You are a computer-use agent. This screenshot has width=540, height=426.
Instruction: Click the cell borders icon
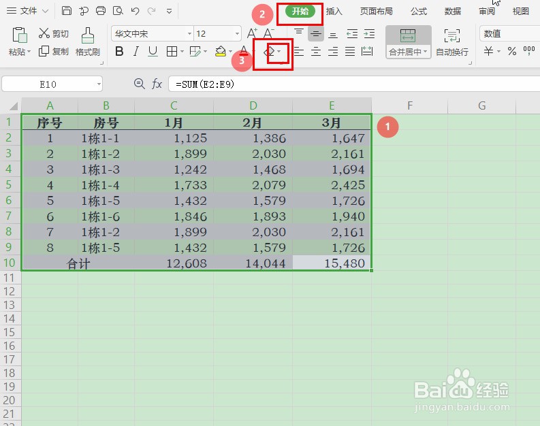coord(172,52)
